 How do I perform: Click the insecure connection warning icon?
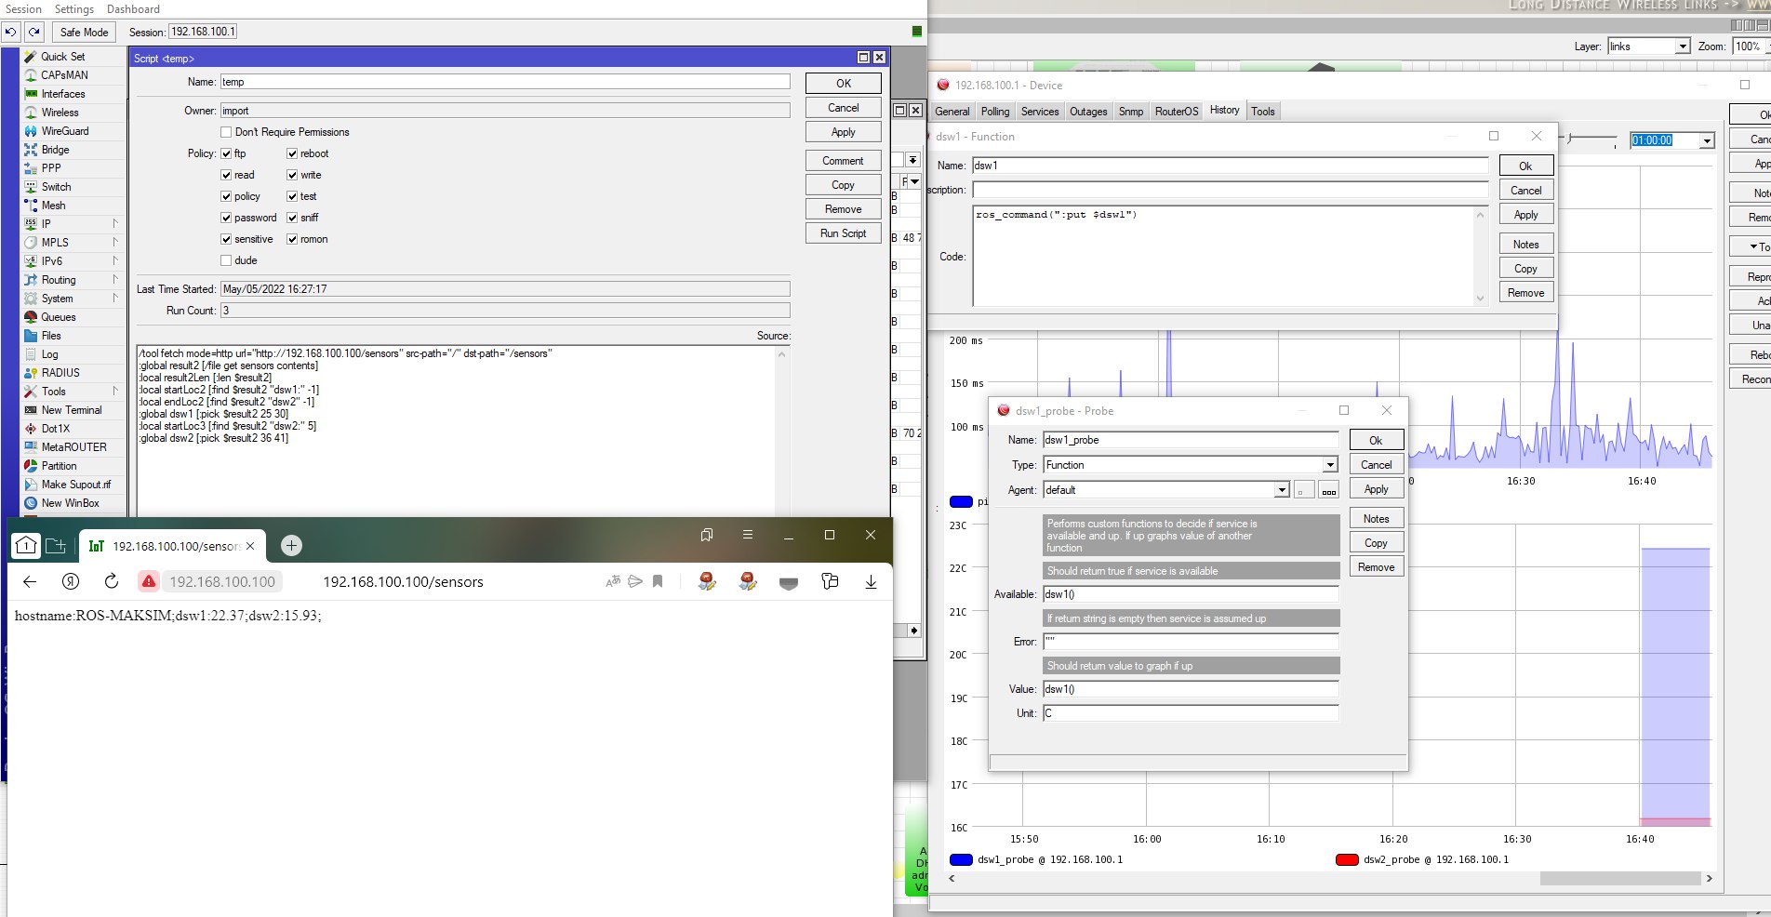coord(148,581)
